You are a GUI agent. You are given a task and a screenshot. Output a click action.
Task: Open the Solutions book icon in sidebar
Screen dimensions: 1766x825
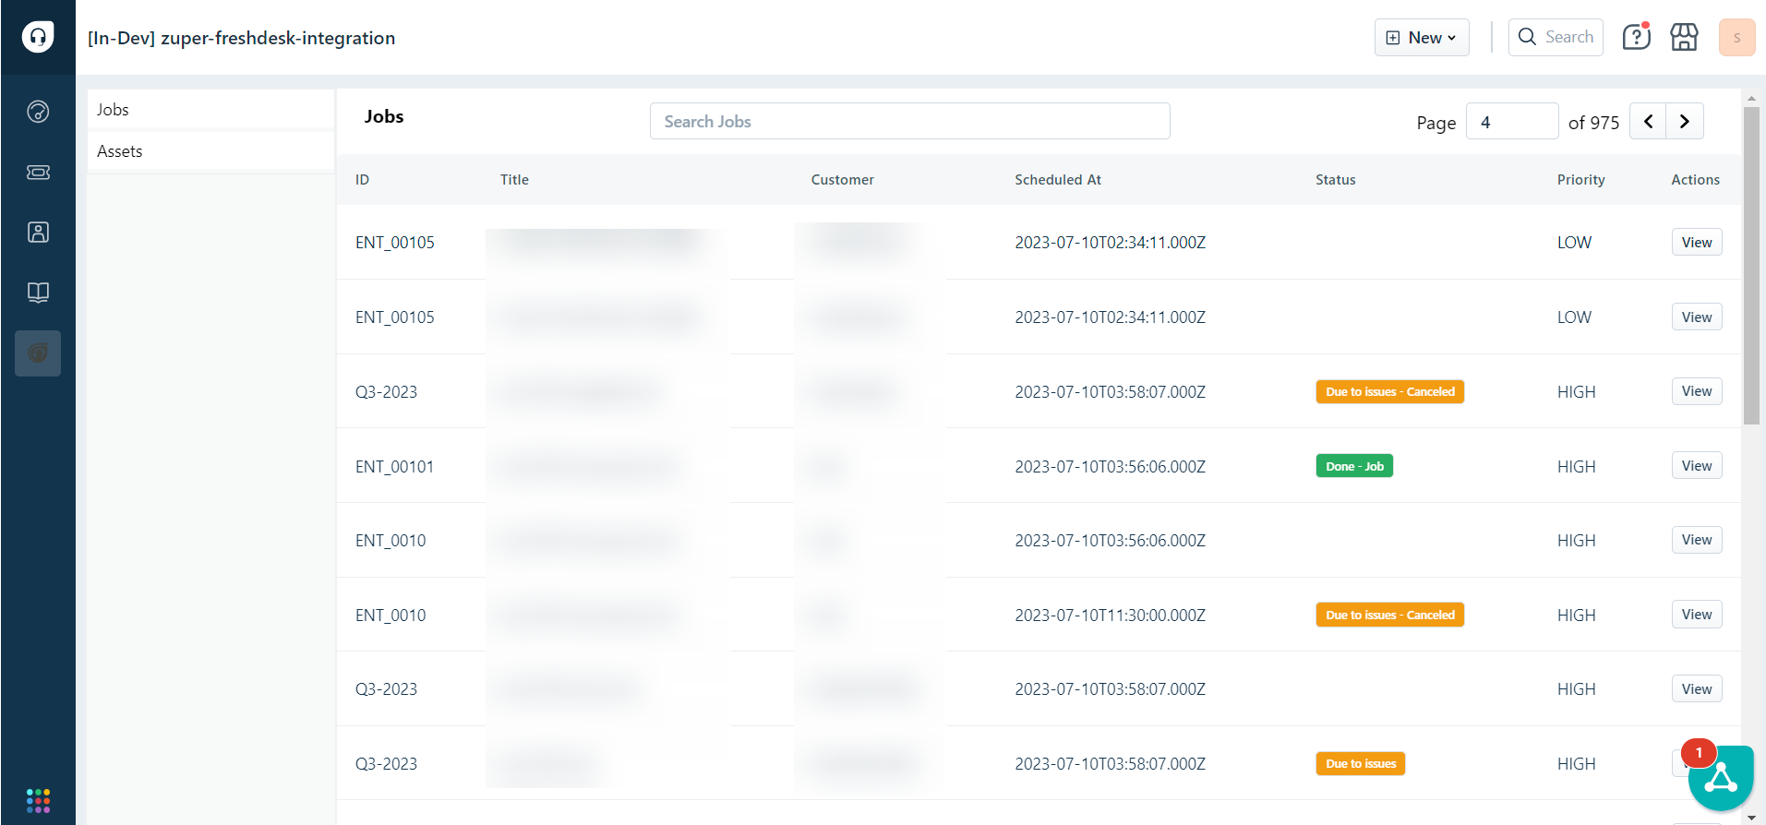[x=38, y=293]
